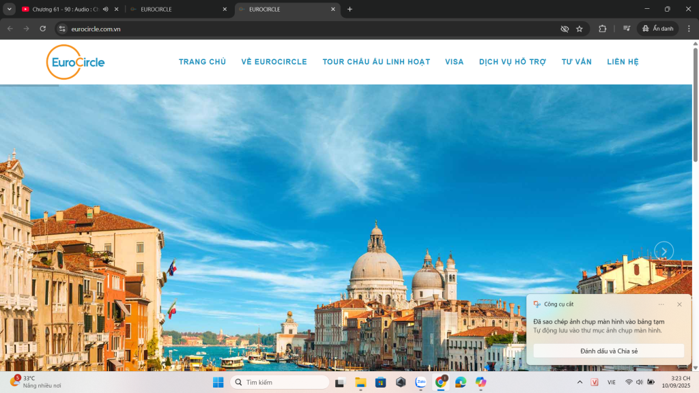Open the tab search dropdown arrow

10,10
